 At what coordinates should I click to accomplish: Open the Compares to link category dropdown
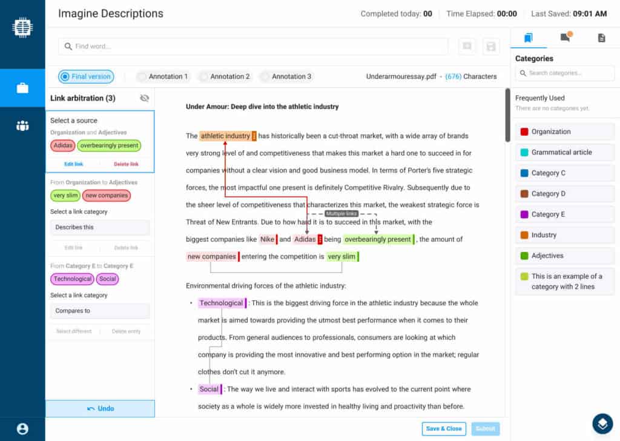pyautogui.click(x=99, y=311)
